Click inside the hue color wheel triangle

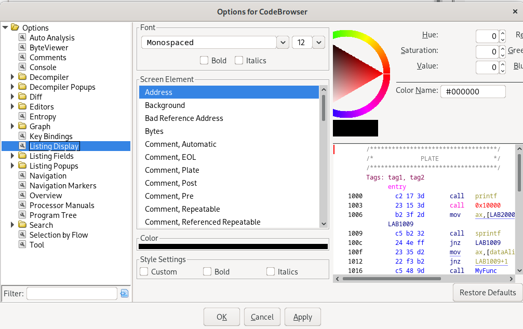click(354, 73)
